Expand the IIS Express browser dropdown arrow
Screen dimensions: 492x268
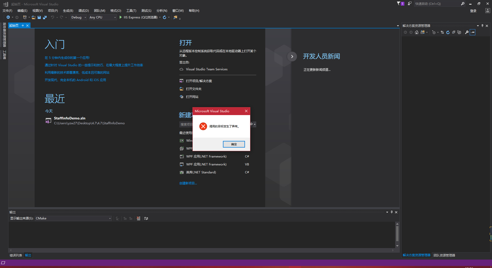pos(160,17)
